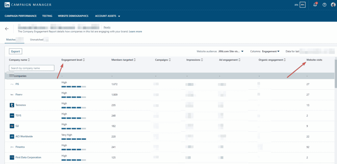Screen dimensions: 337x164
Task: Click First Data's 125 members targeted value
Action: click(114, 157)
